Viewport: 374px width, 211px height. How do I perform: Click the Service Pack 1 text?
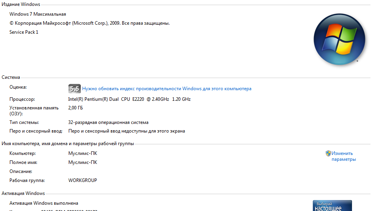(24, 32)
